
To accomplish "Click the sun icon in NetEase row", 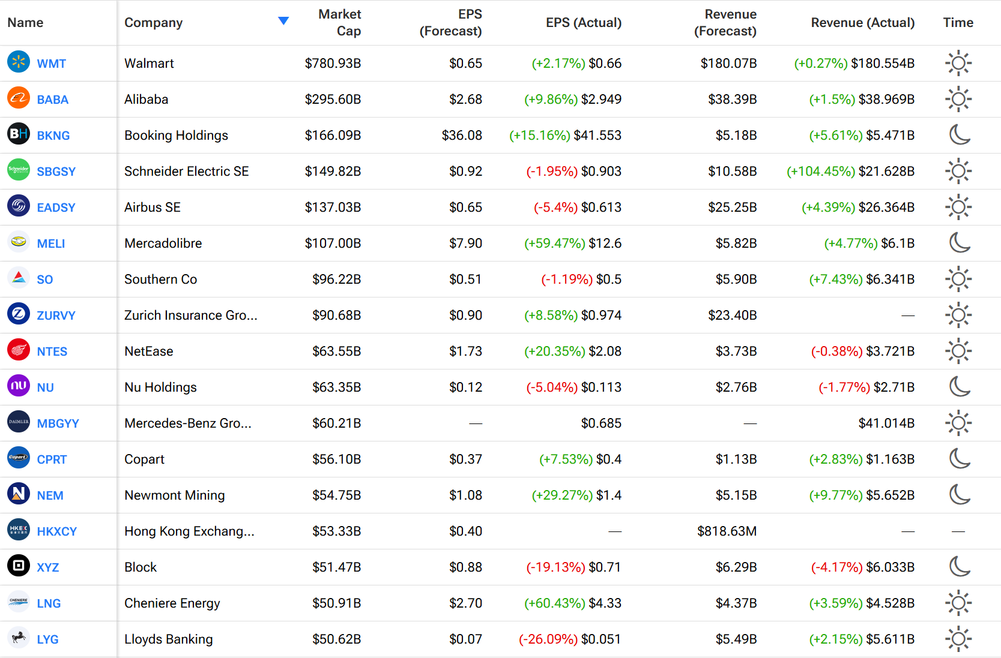I will click(958, 351).
